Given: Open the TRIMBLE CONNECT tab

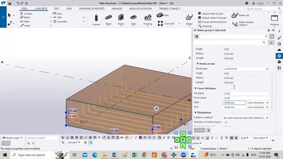Looking at the screenshot, I should click(170, 9).
